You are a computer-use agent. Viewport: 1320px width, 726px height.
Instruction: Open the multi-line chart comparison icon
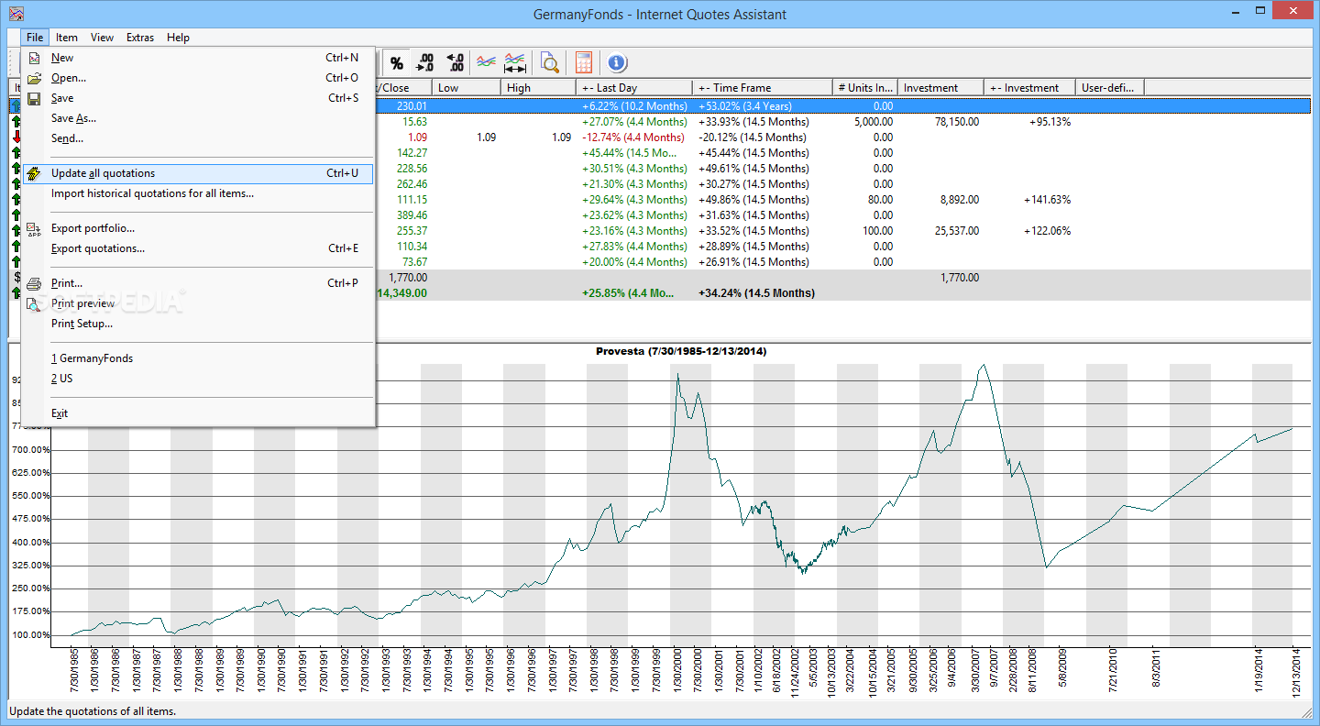(x=487, y=62)
